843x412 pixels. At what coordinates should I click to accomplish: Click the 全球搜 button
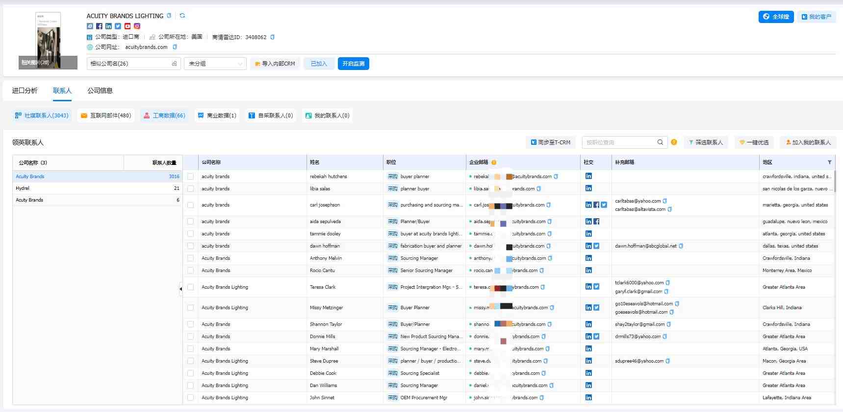[x=776, y=17]
